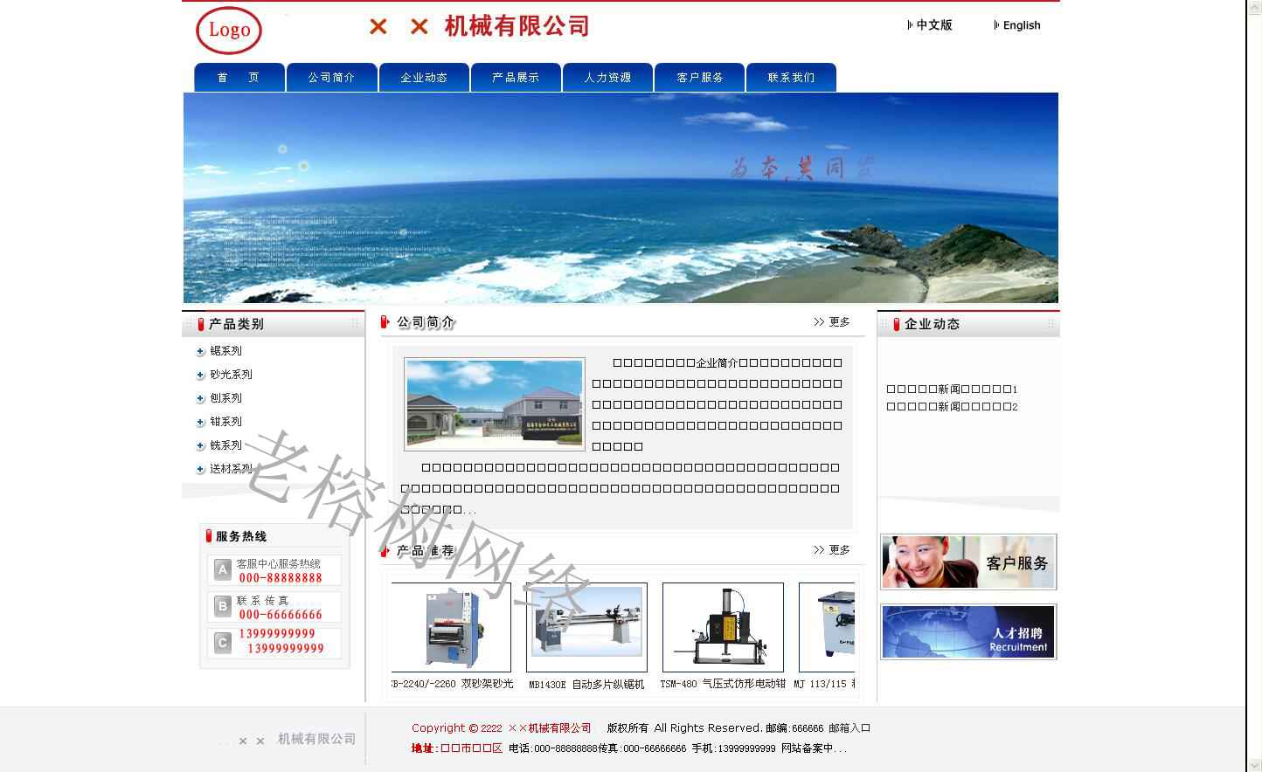This screenshot has width=1262, height=772.
Task: Expand 更多 in the 公司简介 section
Action: coord(832,322)
